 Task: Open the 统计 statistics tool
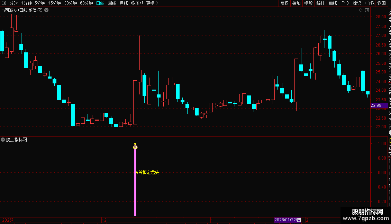tap(320, 3)
